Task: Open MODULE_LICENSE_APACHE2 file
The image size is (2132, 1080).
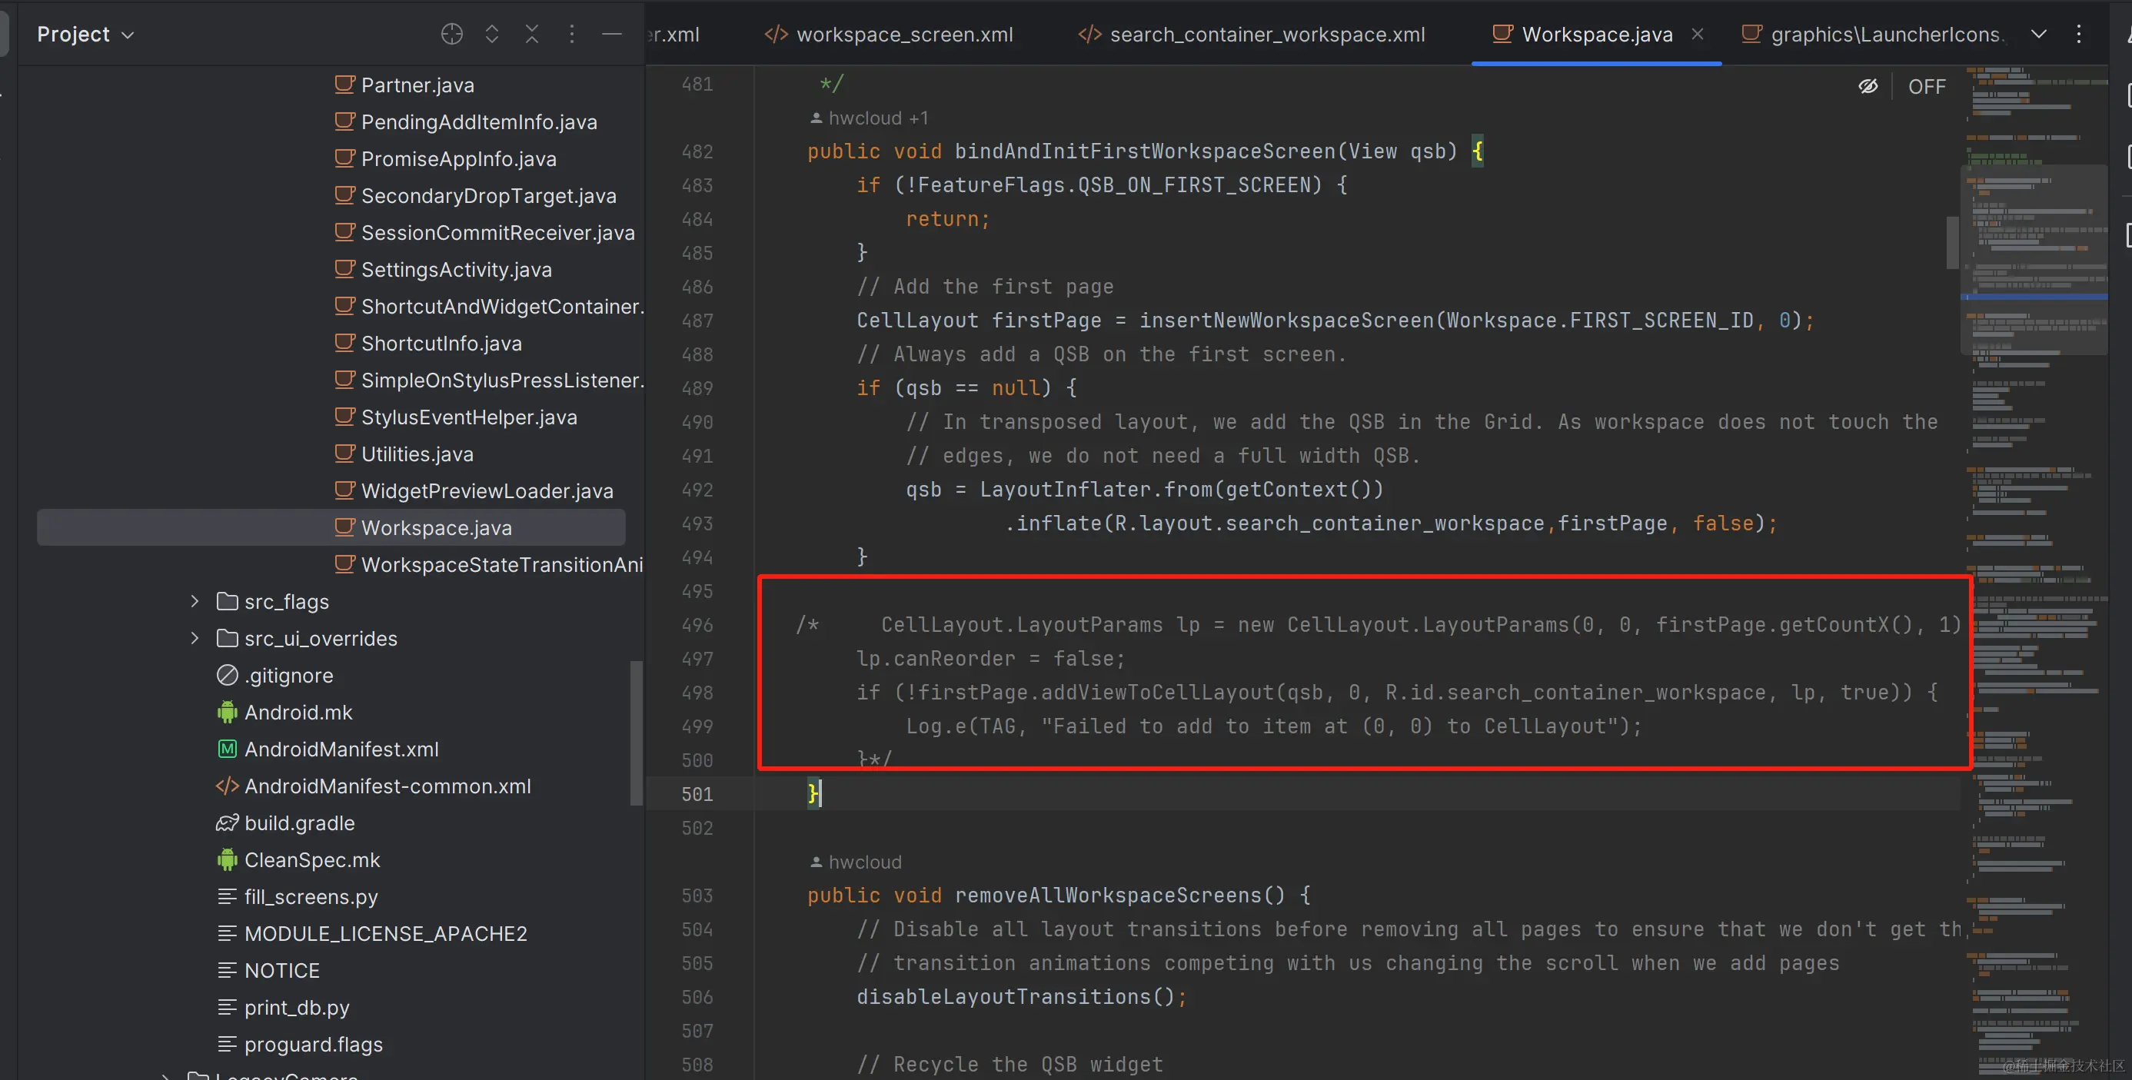Action: coord(371,933)
